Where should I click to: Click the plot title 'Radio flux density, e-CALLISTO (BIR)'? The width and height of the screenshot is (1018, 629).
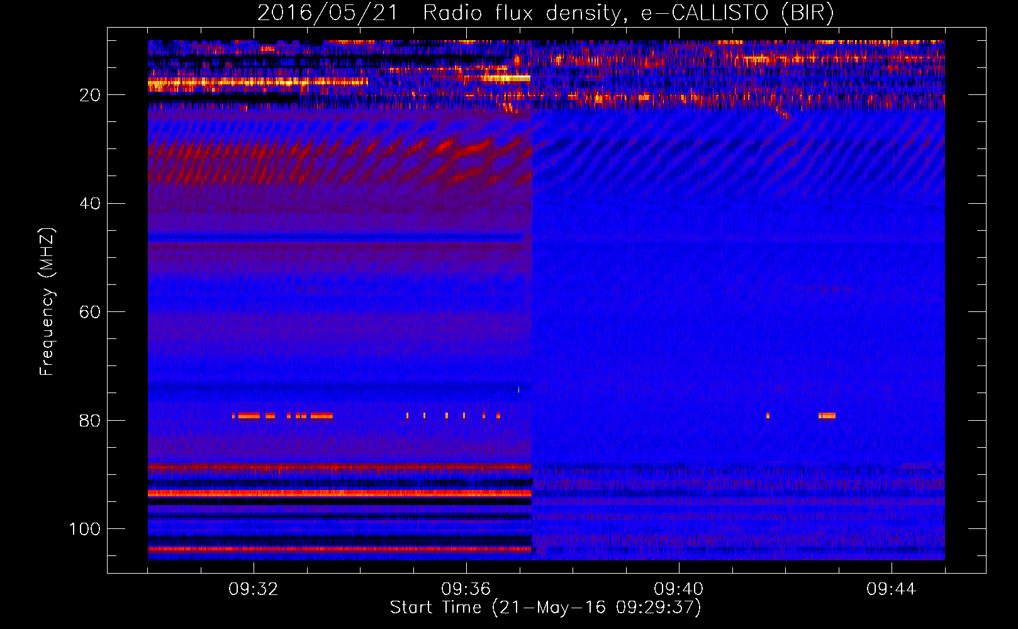coord(629,13)
